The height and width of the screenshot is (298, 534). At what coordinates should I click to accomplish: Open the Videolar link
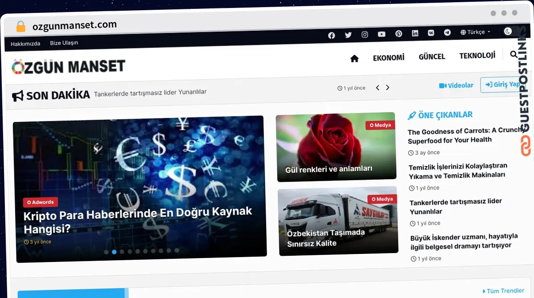tap(456, 85)
